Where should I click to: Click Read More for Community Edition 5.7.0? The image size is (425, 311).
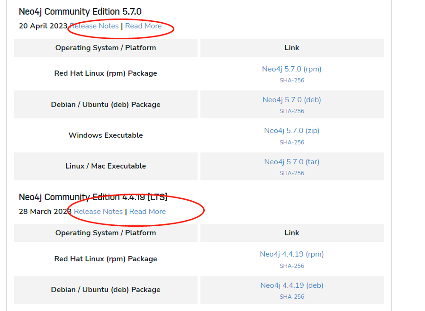(x=143, y=26)
